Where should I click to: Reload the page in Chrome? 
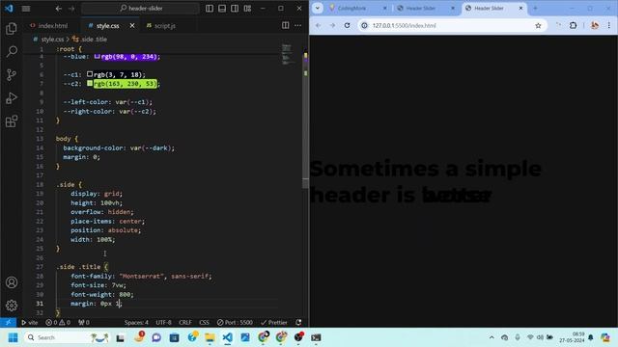[x=348, y=26]
